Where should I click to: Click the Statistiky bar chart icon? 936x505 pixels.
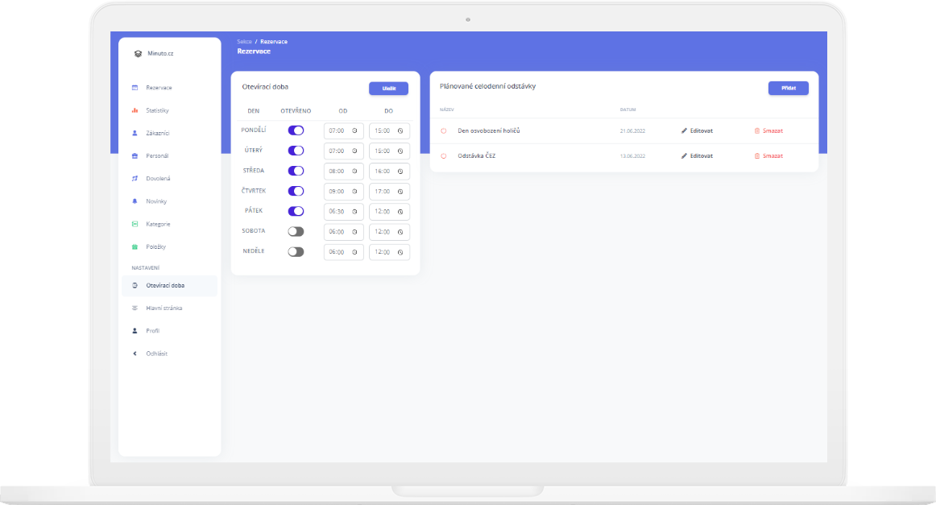(x=135, y=110)
